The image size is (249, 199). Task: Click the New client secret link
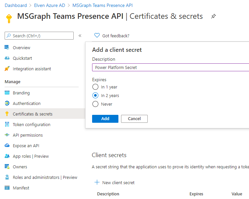118,182
